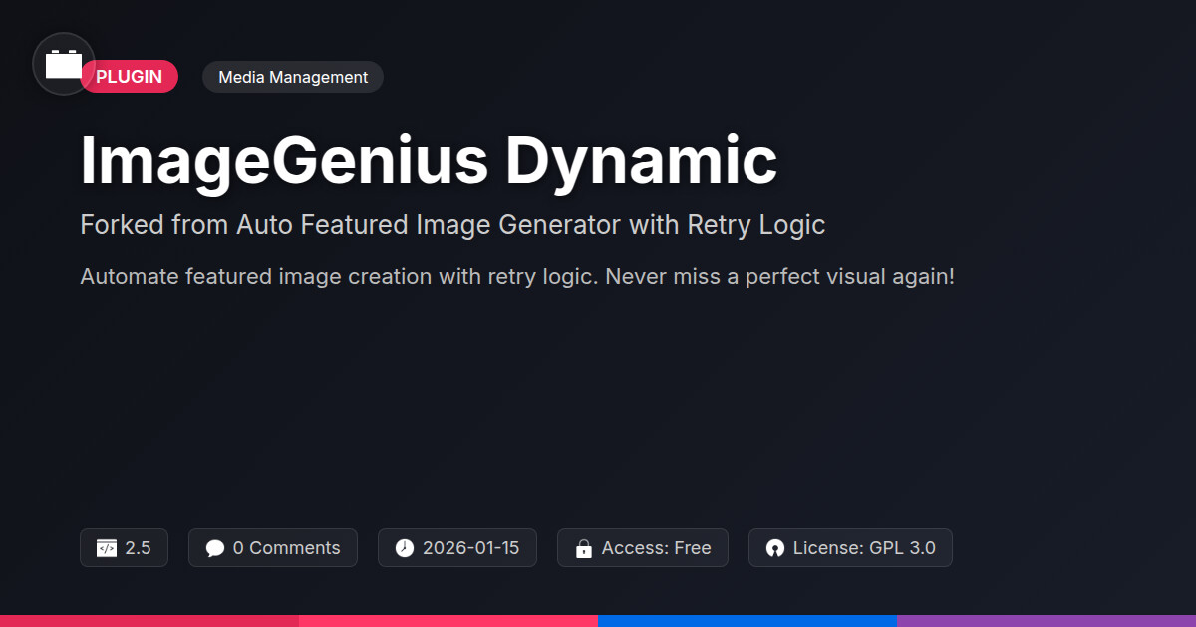Click the purple segment of the bottom bar
The height and width of the screenshot is (627, 1196).
(x=1046, y=620)
